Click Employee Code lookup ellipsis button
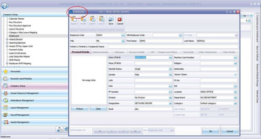261x139 pixels. tap(123, 35)
